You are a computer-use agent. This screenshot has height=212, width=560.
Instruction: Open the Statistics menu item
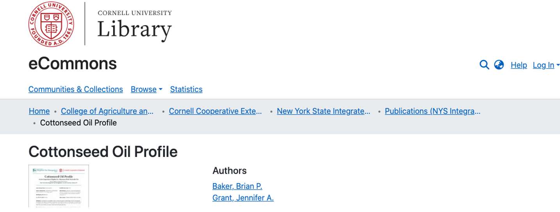click(186, 89)
